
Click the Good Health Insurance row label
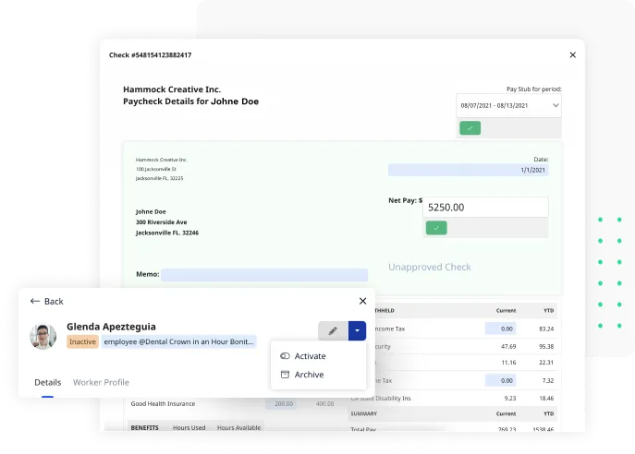point(163,403)
